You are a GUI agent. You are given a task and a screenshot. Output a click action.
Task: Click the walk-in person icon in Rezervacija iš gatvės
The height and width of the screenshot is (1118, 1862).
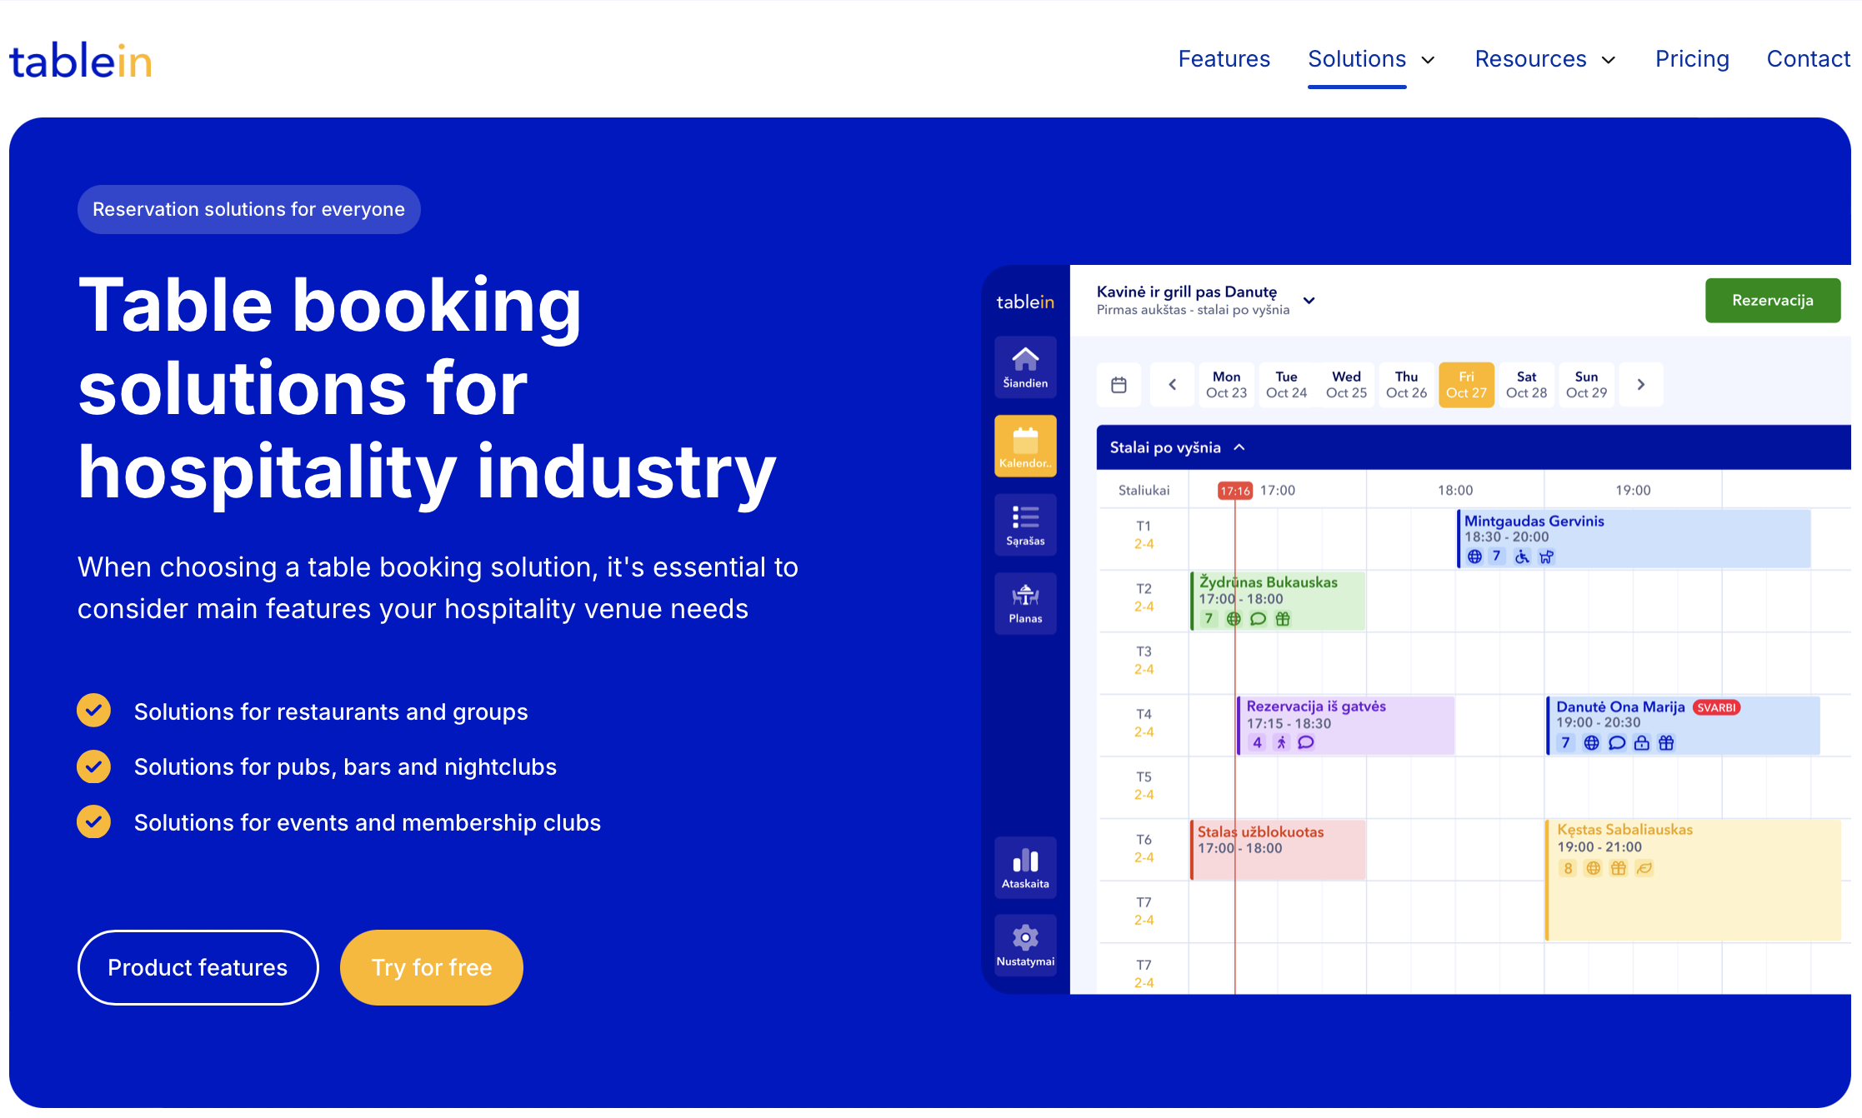(x=1282, y=742)
